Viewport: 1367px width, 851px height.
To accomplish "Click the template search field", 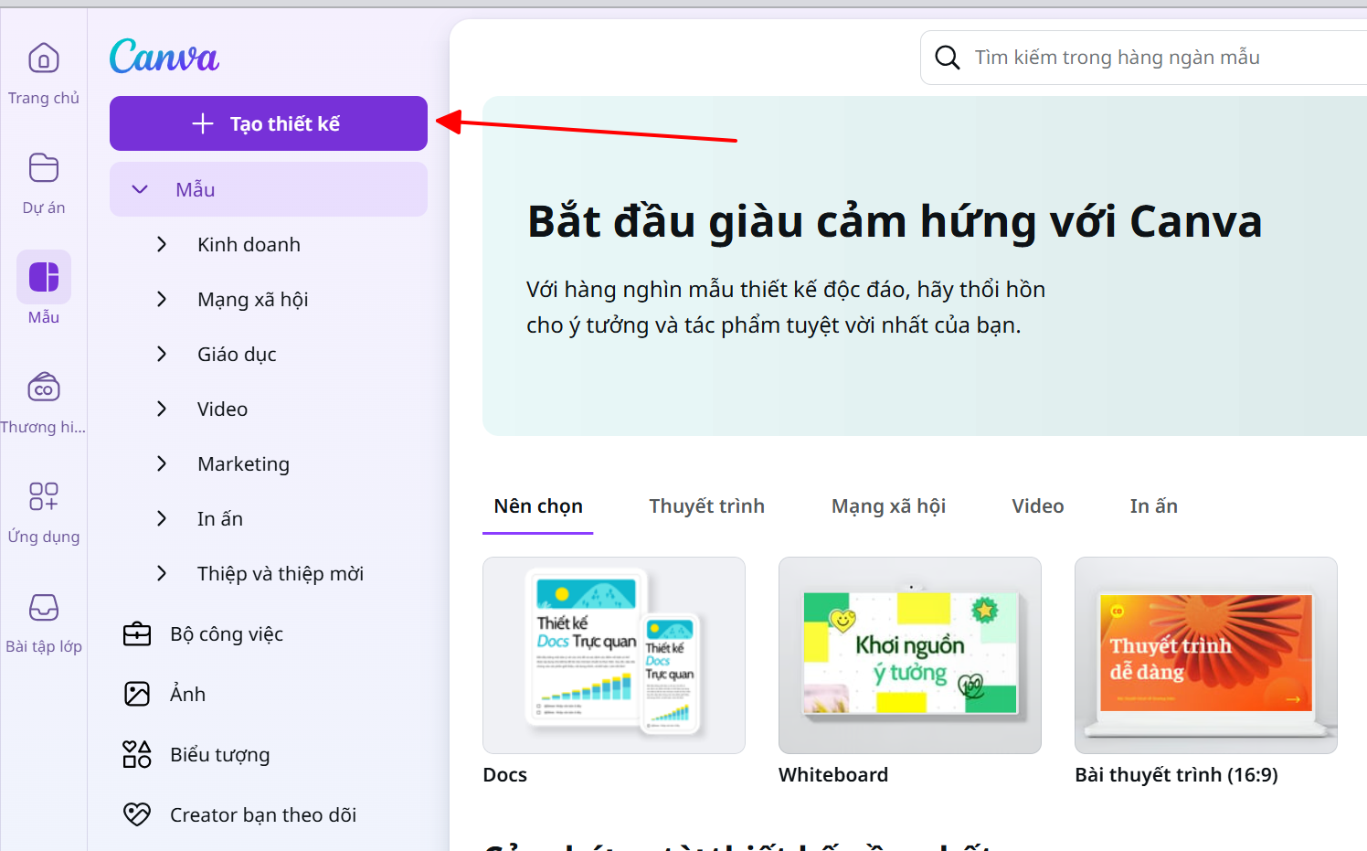I will [1142, 57].
